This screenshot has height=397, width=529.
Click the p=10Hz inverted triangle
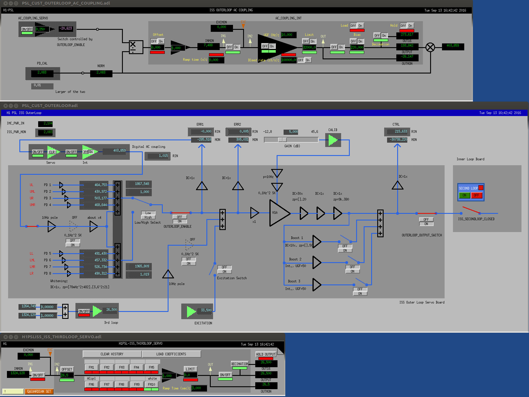click(277, 173)
